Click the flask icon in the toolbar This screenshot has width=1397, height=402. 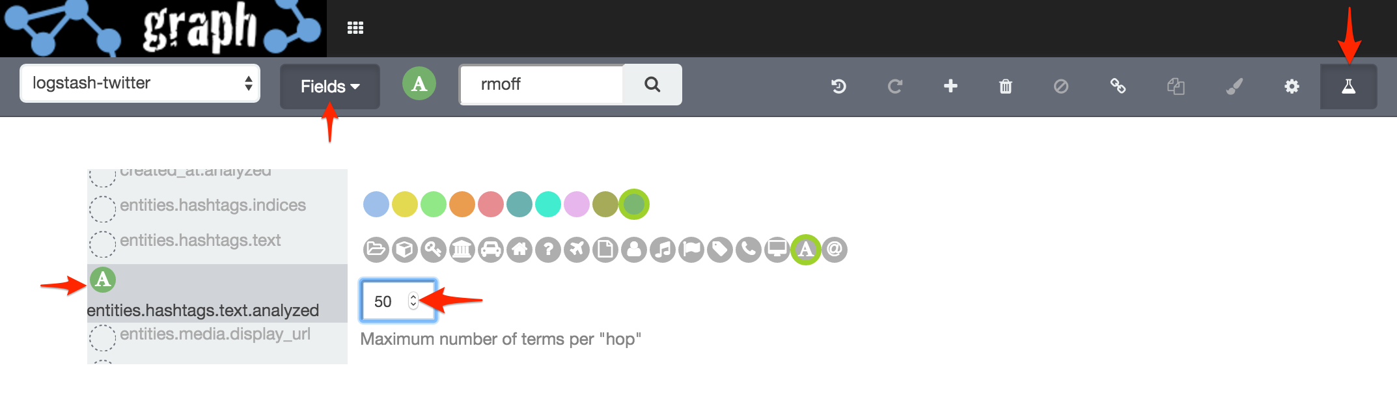tap(1348, 87)
